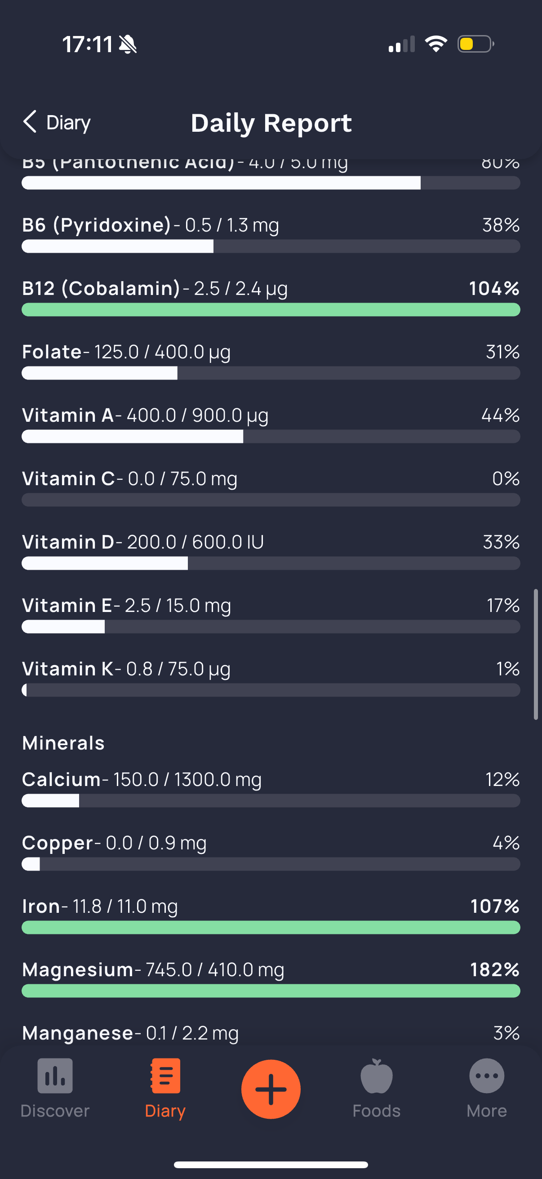The image size is (542, 1179).
Task: Open the Foods apple icon
Action: pos(377,1076)
